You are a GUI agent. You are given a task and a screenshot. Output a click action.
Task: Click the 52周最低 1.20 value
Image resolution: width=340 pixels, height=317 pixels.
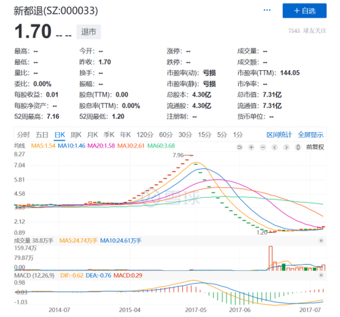[118, 116]
